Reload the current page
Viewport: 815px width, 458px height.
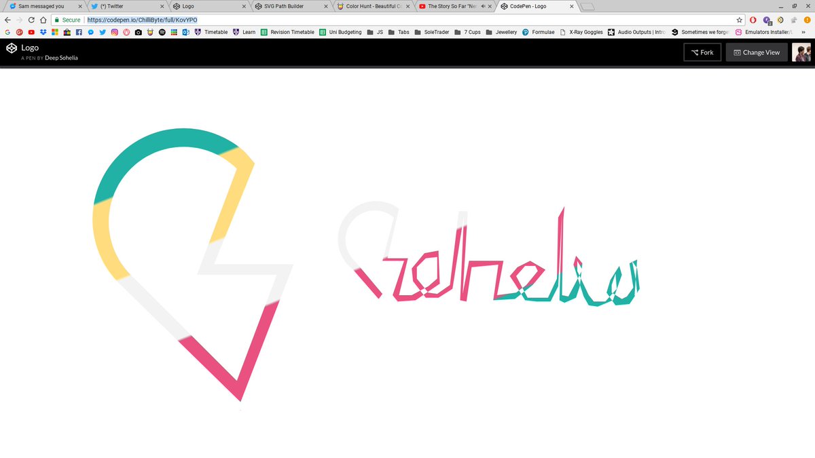point(31,20)
